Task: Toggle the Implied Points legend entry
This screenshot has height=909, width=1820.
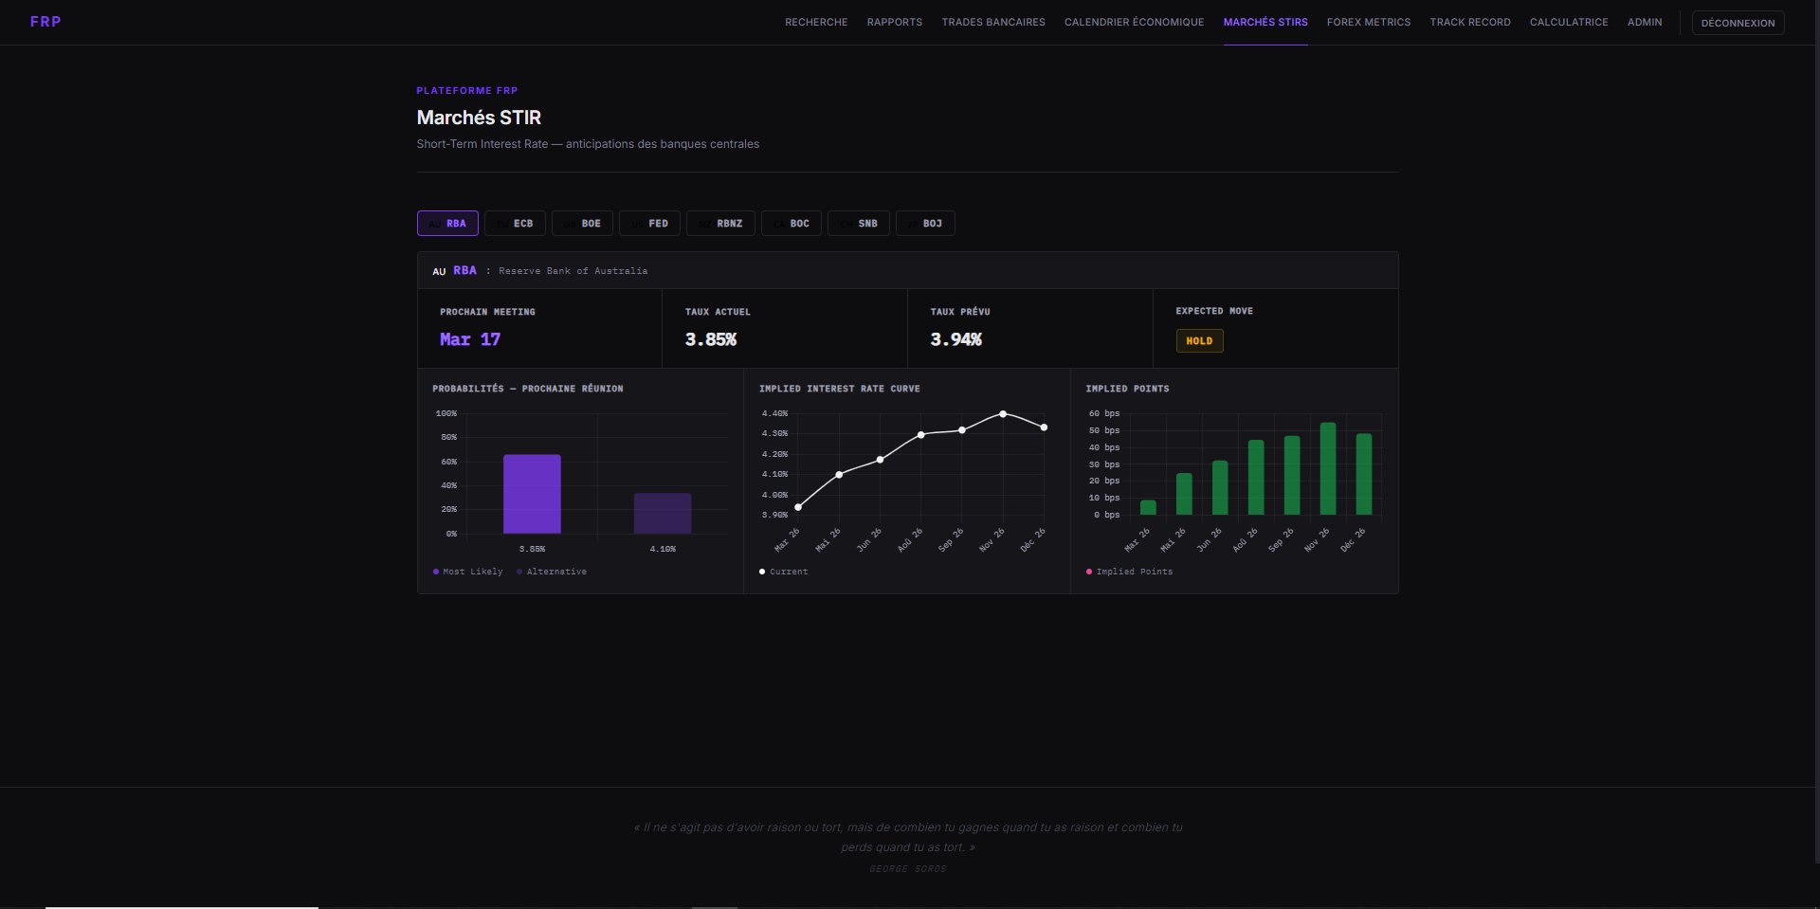Action: coord(1129,572)
